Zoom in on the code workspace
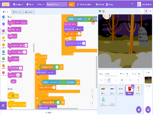 pos(92,90)
